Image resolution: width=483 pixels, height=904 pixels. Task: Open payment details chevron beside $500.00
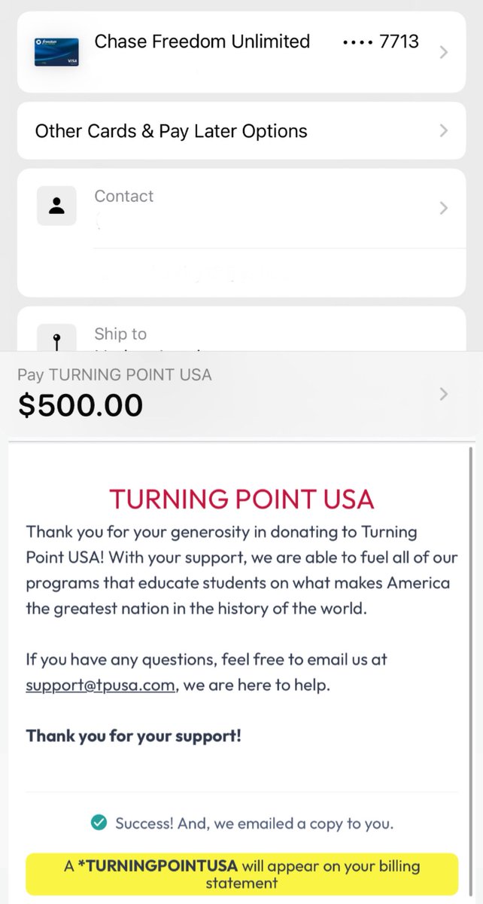[x=444, y=394]
